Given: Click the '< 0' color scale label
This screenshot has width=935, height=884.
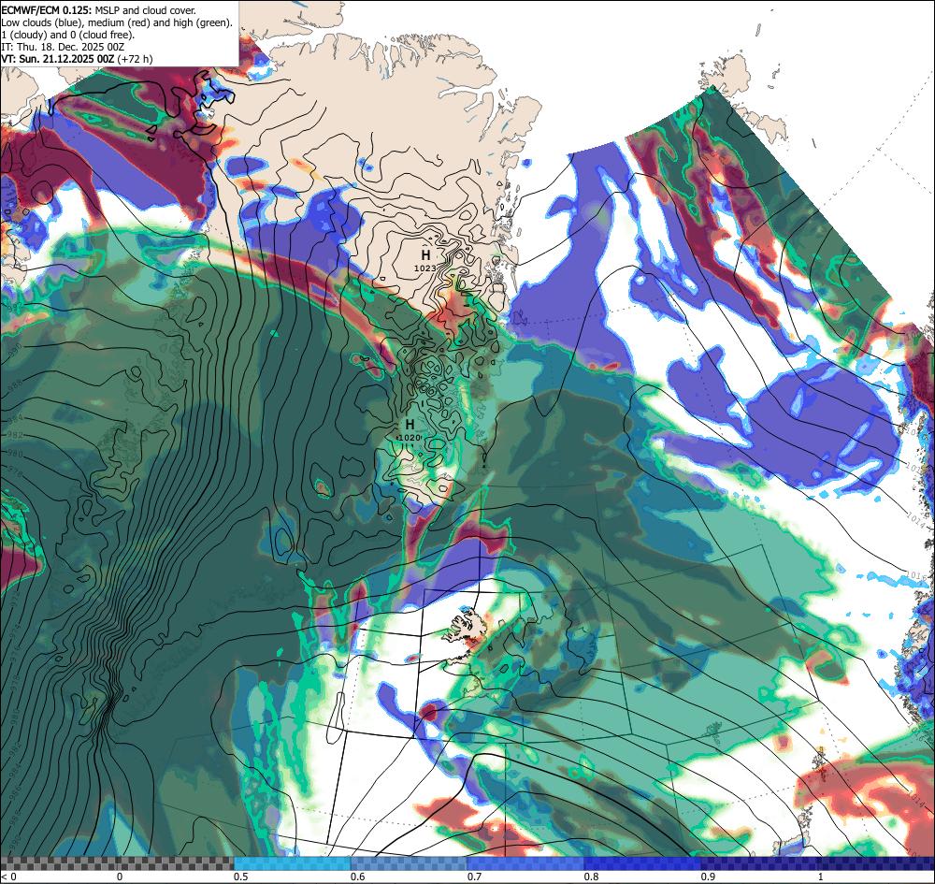Looking at the screenshot, I should 9,877.
